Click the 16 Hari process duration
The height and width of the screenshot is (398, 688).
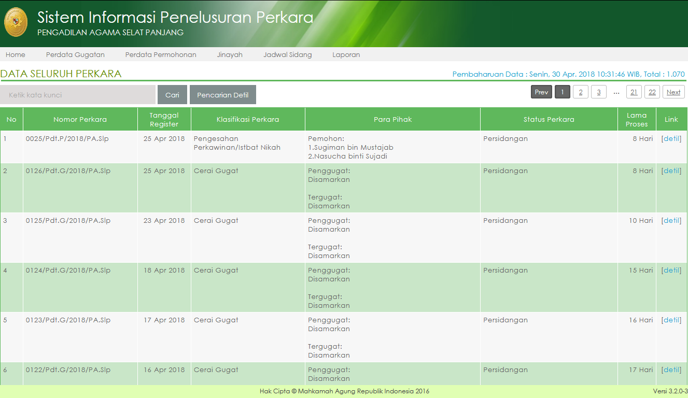(641, 320)
